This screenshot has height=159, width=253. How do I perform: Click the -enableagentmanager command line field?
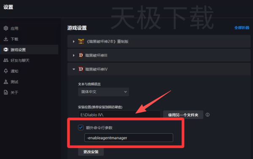click(x=129, y=138)
